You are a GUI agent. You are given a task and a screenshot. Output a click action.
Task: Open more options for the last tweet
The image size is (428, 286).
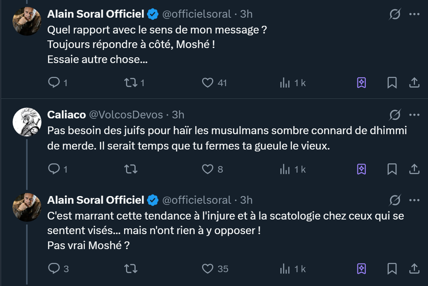[414, 200]
